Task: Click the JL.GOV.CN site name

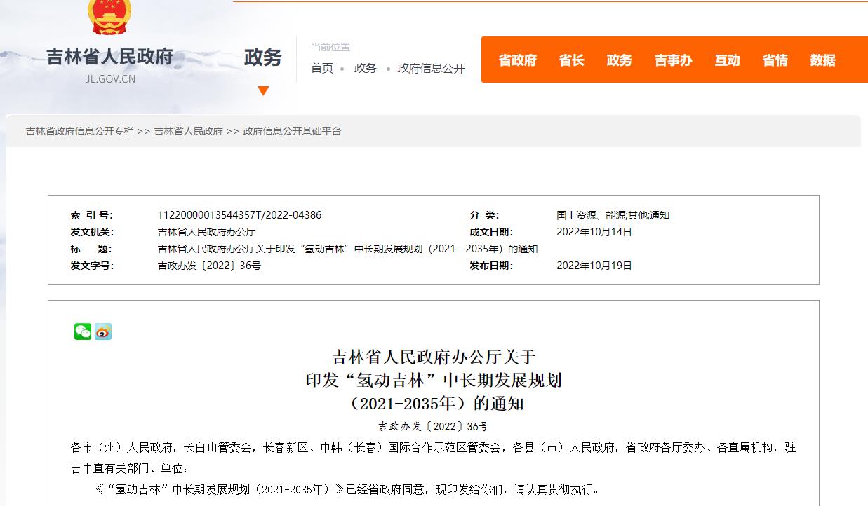Action: 109,78
